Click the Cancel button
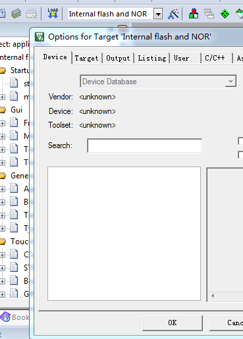Screen dimensions: 243x339 [x=227, y=323]
